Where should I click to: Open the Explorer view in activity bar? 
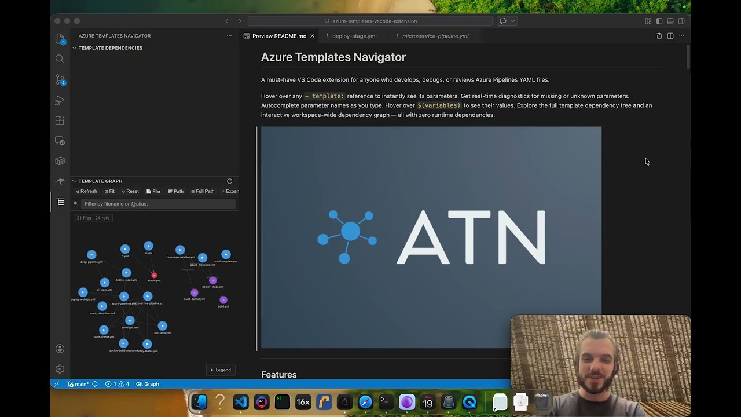[x=60, y=39]
